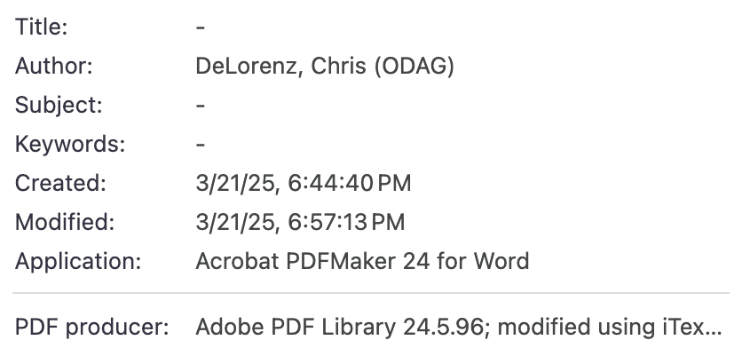Image resolution: width=750 pixels, height=348 pixels.
Task: Click the word Word in application field
Action: click(x=501, y=261)
